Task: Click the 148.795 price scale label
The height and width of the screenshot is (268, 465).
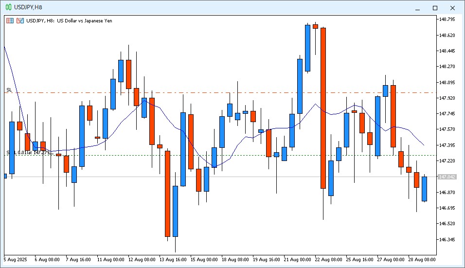Action: pos(447,19)
